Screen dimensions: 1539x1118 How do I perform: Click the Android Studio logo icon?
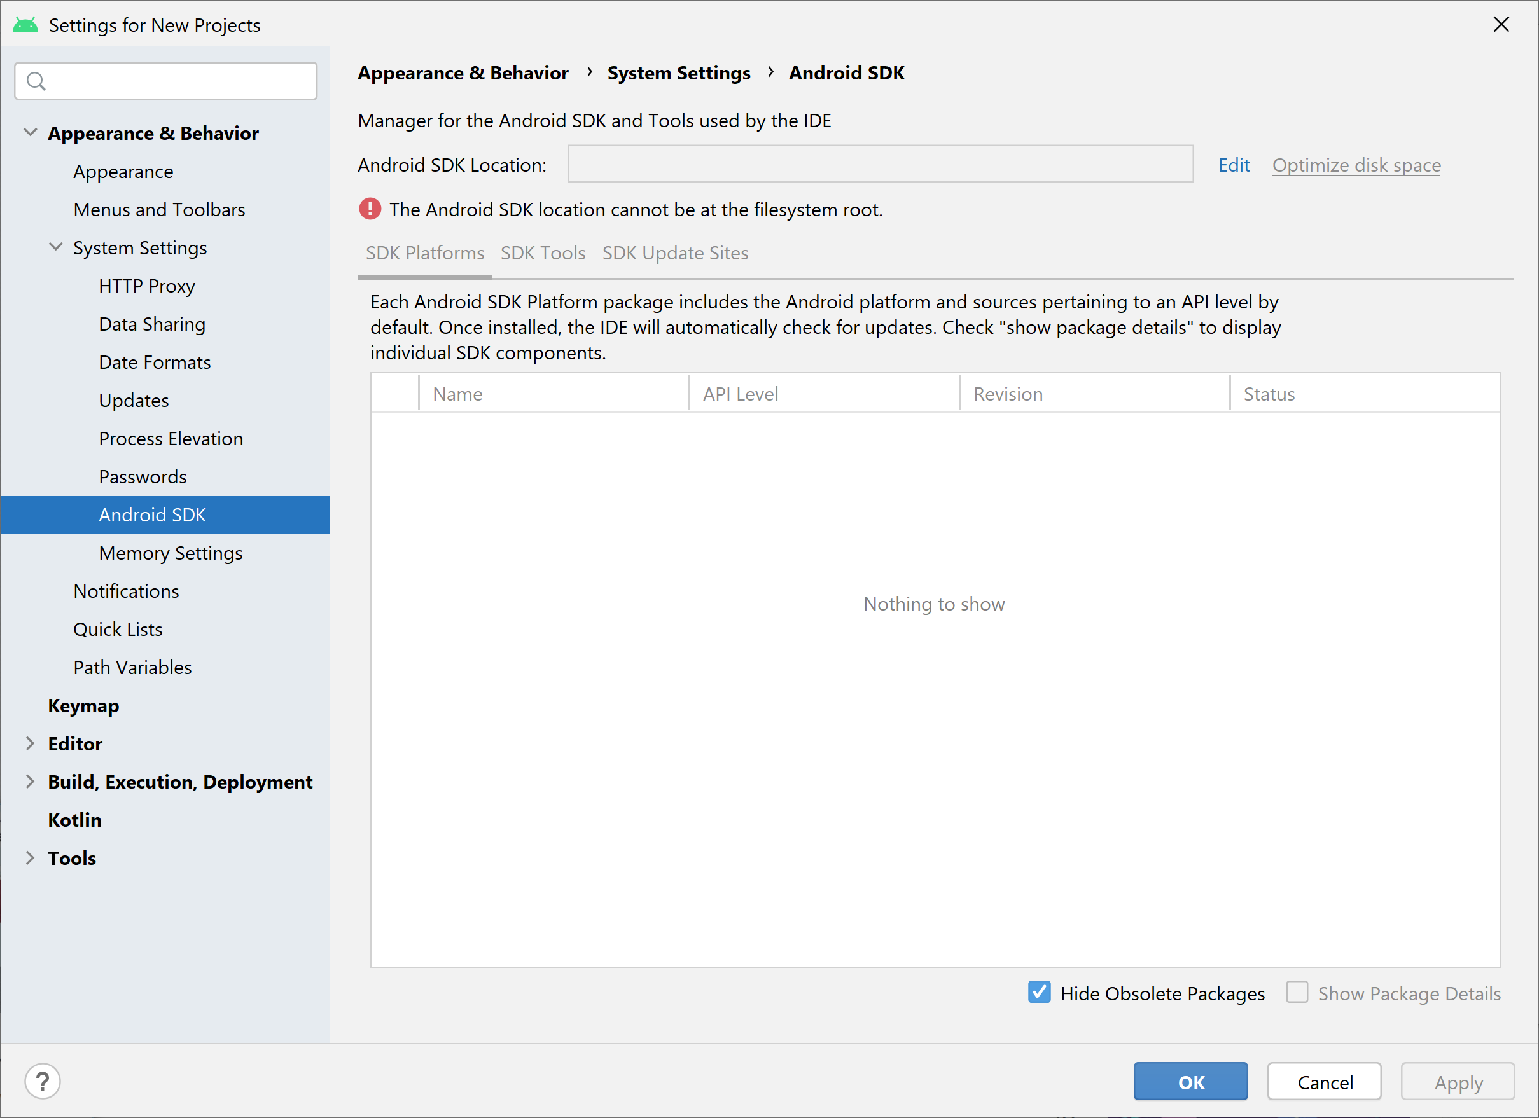click(26, 25)
